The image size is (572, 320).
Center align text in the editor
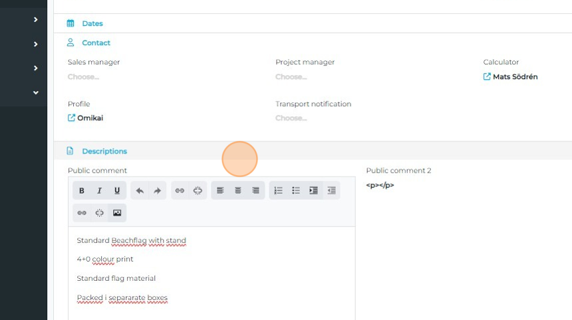(238, 191)
